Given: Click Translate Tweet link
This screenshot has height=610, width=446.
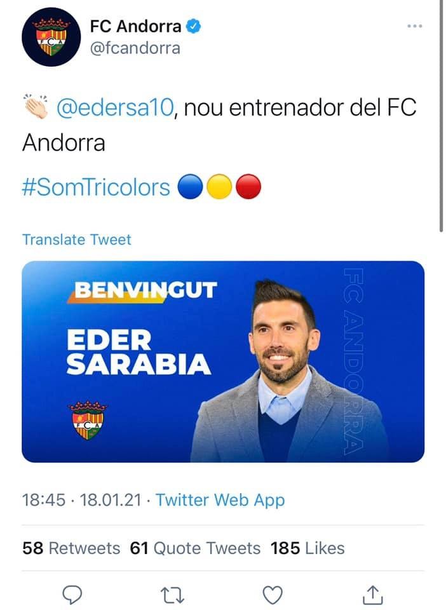Looking at the screenshot, I should coord(77,240).
